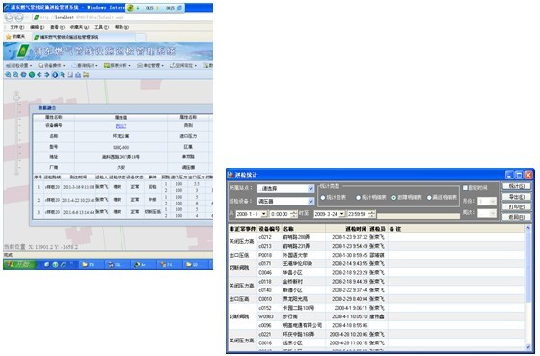Click the 返回(R) return button
Screen dimensions: 540x356
click(x=517, y=217)
